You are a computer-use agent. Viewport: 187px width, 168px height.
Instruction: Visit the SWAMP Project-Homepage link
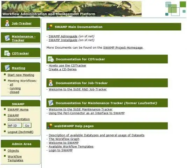point(123,48)
